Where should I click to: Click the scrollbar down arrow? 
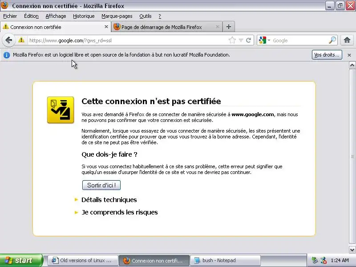352,250
